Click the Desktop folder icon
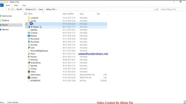186x104 pixels. [29, 36]
